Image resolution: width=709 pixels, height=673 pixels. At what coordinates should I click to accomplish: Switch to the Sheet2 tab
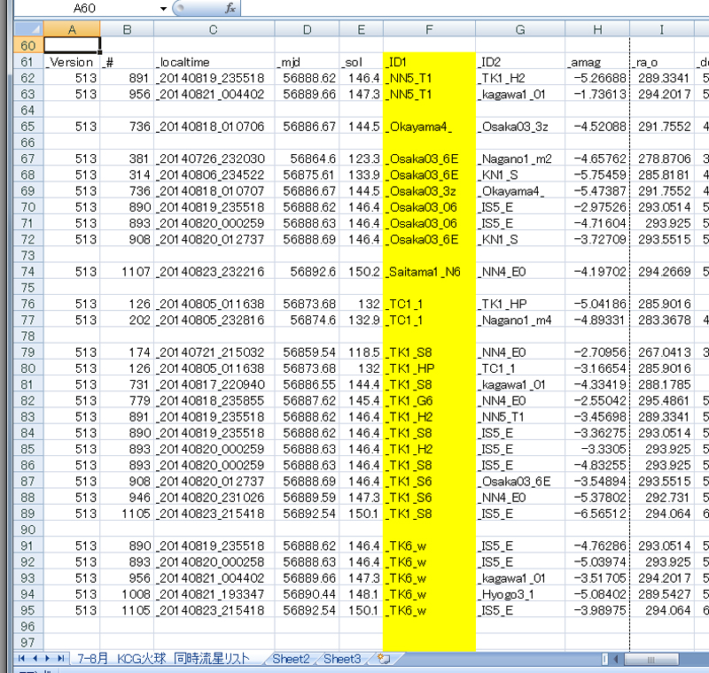(x=291, y=659)
